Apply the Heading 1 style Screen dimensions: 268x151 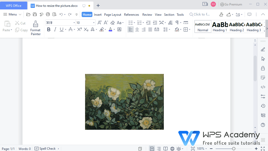(x=220, y=27)
